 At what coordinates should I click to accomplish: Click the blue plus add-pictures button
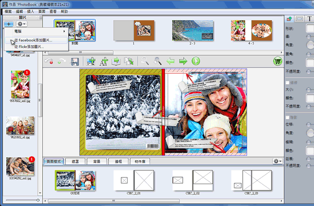coord(9,24)
